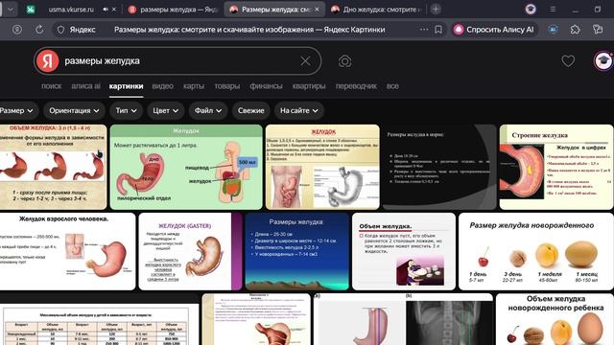Viewport: 614px width, 345px height.
Task: Reload the current page
Action: 39,30
